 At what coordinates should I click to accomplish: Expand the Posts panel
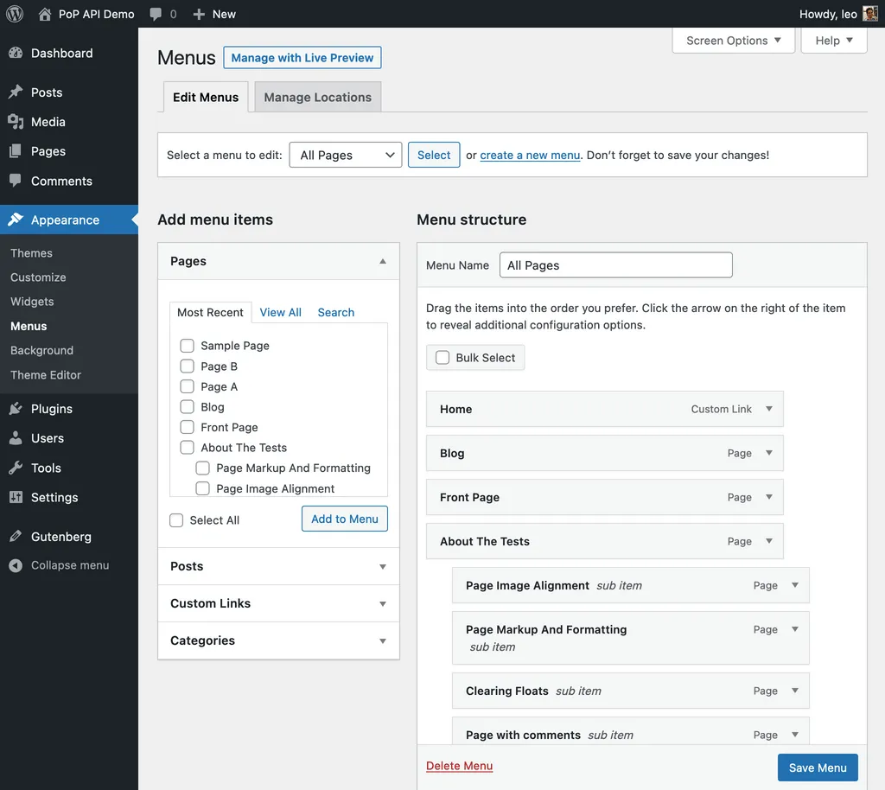[278, 566]
